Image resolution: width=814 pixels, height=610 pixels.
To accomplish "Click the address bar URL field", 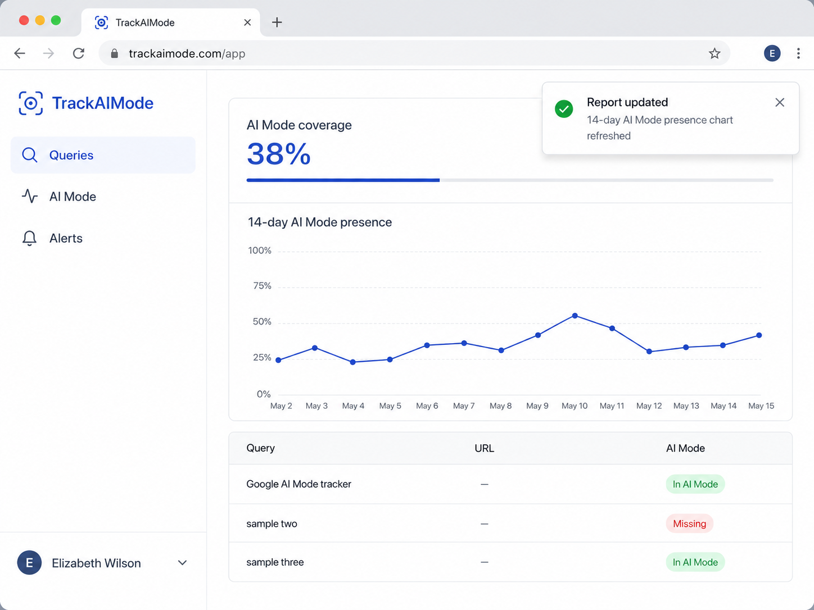I will tap(414, 53).
